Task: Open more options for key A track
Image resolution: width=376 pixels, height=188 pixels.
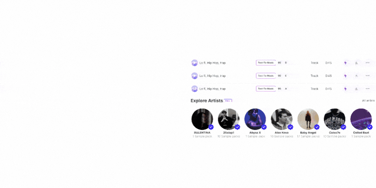Action: (367, 89)
